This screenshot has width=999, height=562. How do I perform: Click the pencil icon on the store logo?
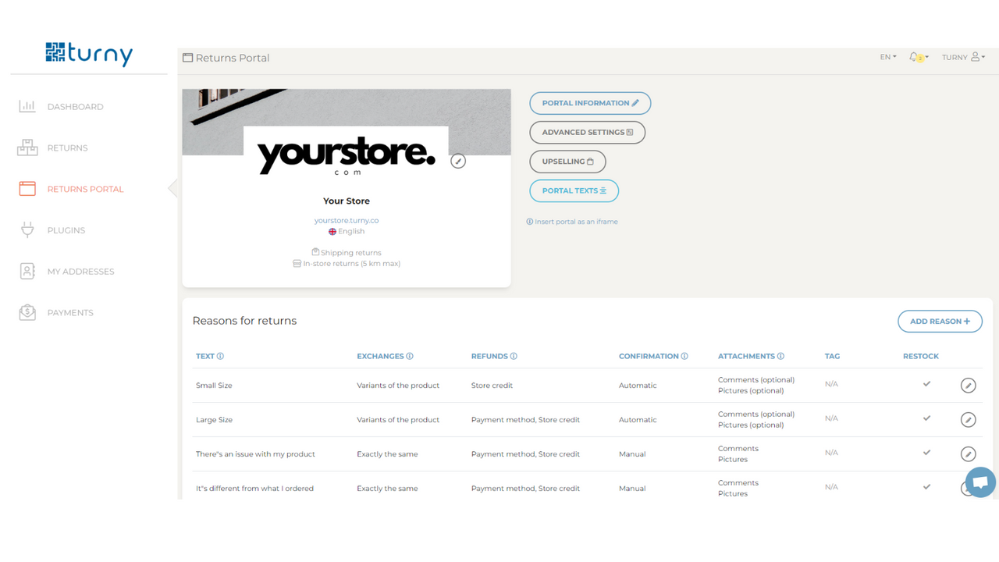[x=458, y=161]
